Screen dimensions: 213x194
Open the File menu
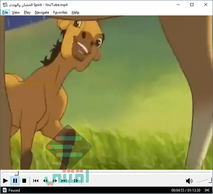[x=5, y=13]
